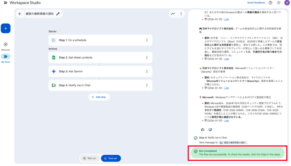Open the Discover compass icon

(6, 44)
